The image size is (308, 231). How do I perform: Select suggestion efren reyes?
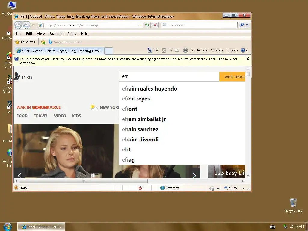coord(182,99)
